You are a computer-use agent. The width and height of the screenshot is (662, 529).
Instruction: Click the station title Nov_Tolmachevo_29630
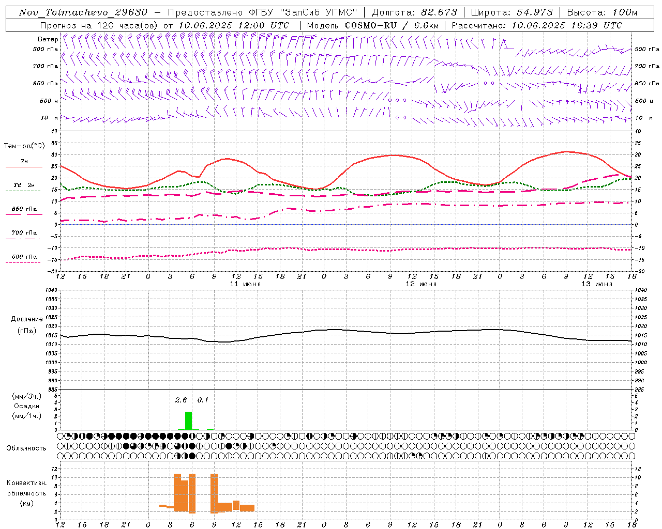coord(83,12)
